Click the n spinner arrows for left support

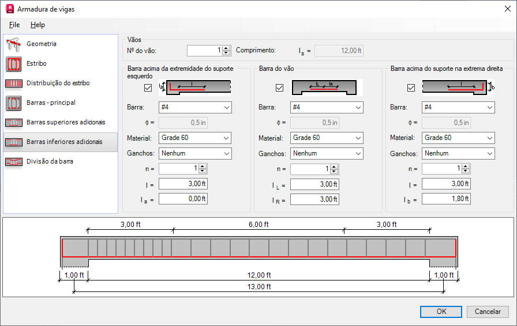tap(203, 169)
